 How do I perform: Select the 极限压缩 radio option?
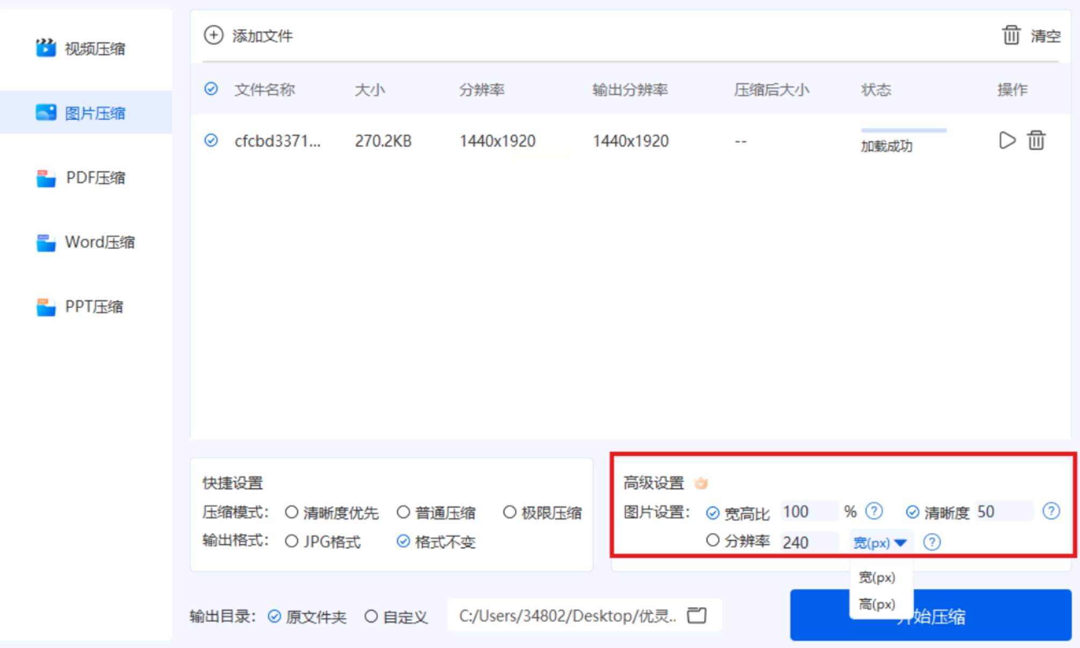509,512
